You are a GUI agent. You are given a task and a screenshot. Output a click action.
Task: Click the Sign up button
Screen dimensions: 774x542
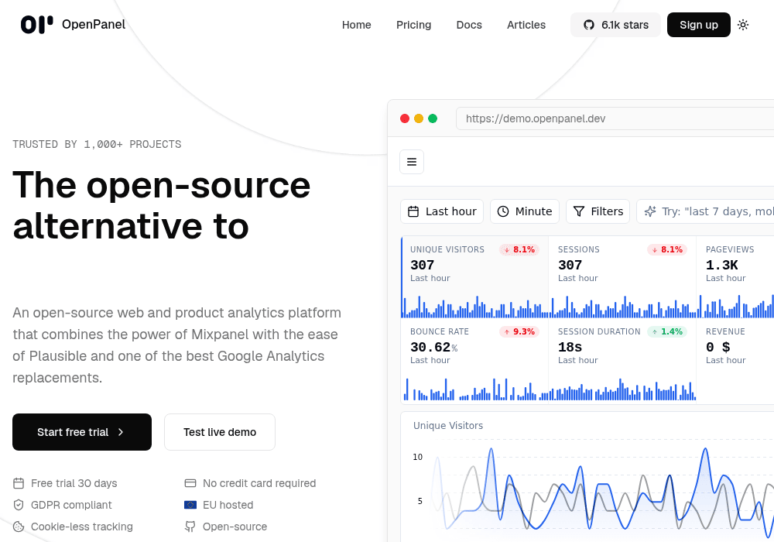(698, 25)
